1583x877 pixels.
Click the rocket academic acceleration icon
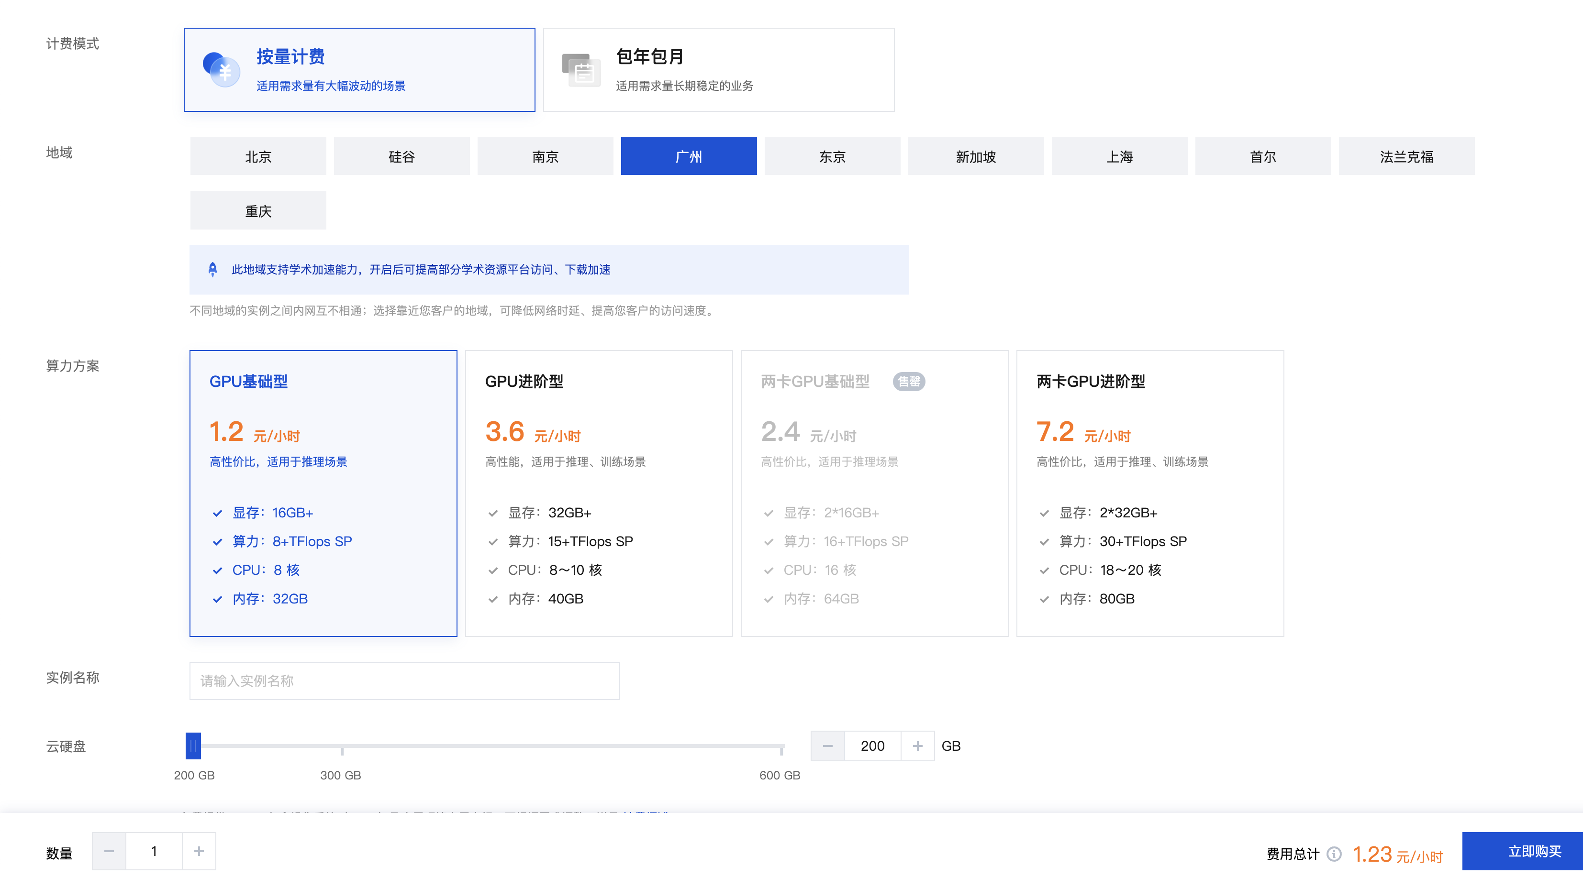pos(212,270)
